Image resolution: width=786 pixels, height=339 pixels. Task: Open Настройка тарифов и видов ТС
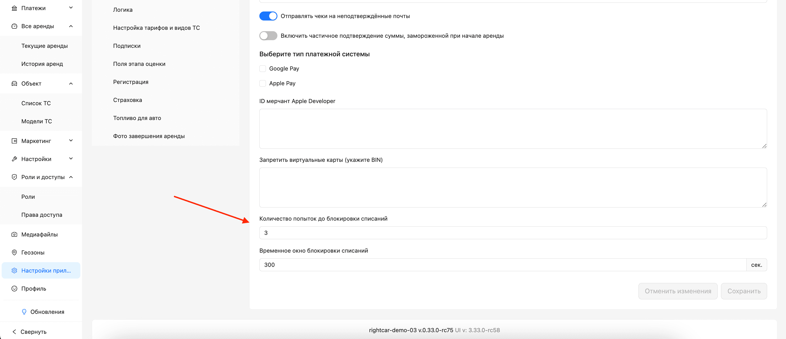click(156, 28)
